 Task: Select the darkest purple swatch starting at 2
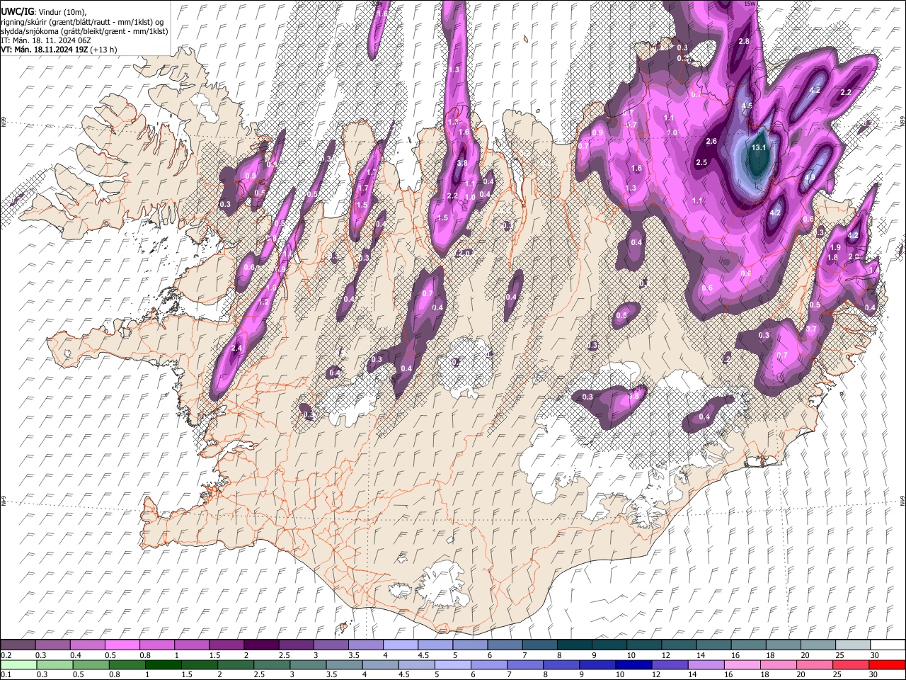260,645
